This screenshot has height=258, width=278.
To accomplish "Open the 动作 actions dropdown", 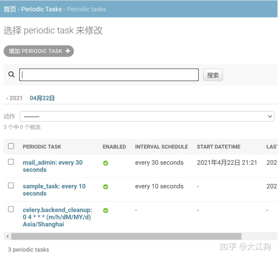I will point(147,116).
